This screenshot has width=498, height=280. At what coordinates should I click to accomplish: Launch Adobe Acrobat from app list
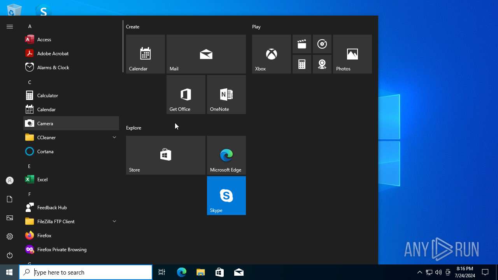(71, 53)
